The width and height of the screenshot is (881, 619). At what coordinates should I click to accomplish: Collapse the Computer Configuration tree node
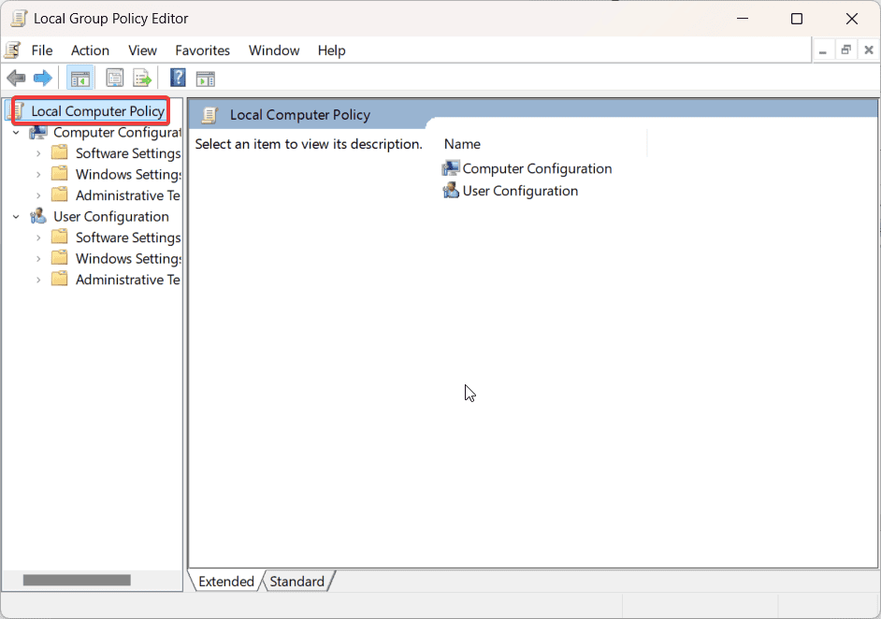click(x=16, y=133)
